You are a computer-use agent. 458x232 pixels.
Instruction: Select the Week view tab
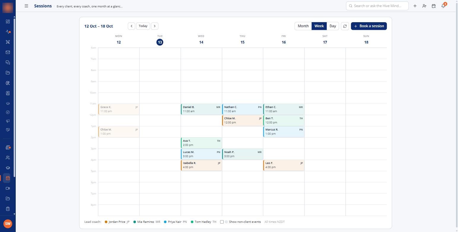point(319,26)
